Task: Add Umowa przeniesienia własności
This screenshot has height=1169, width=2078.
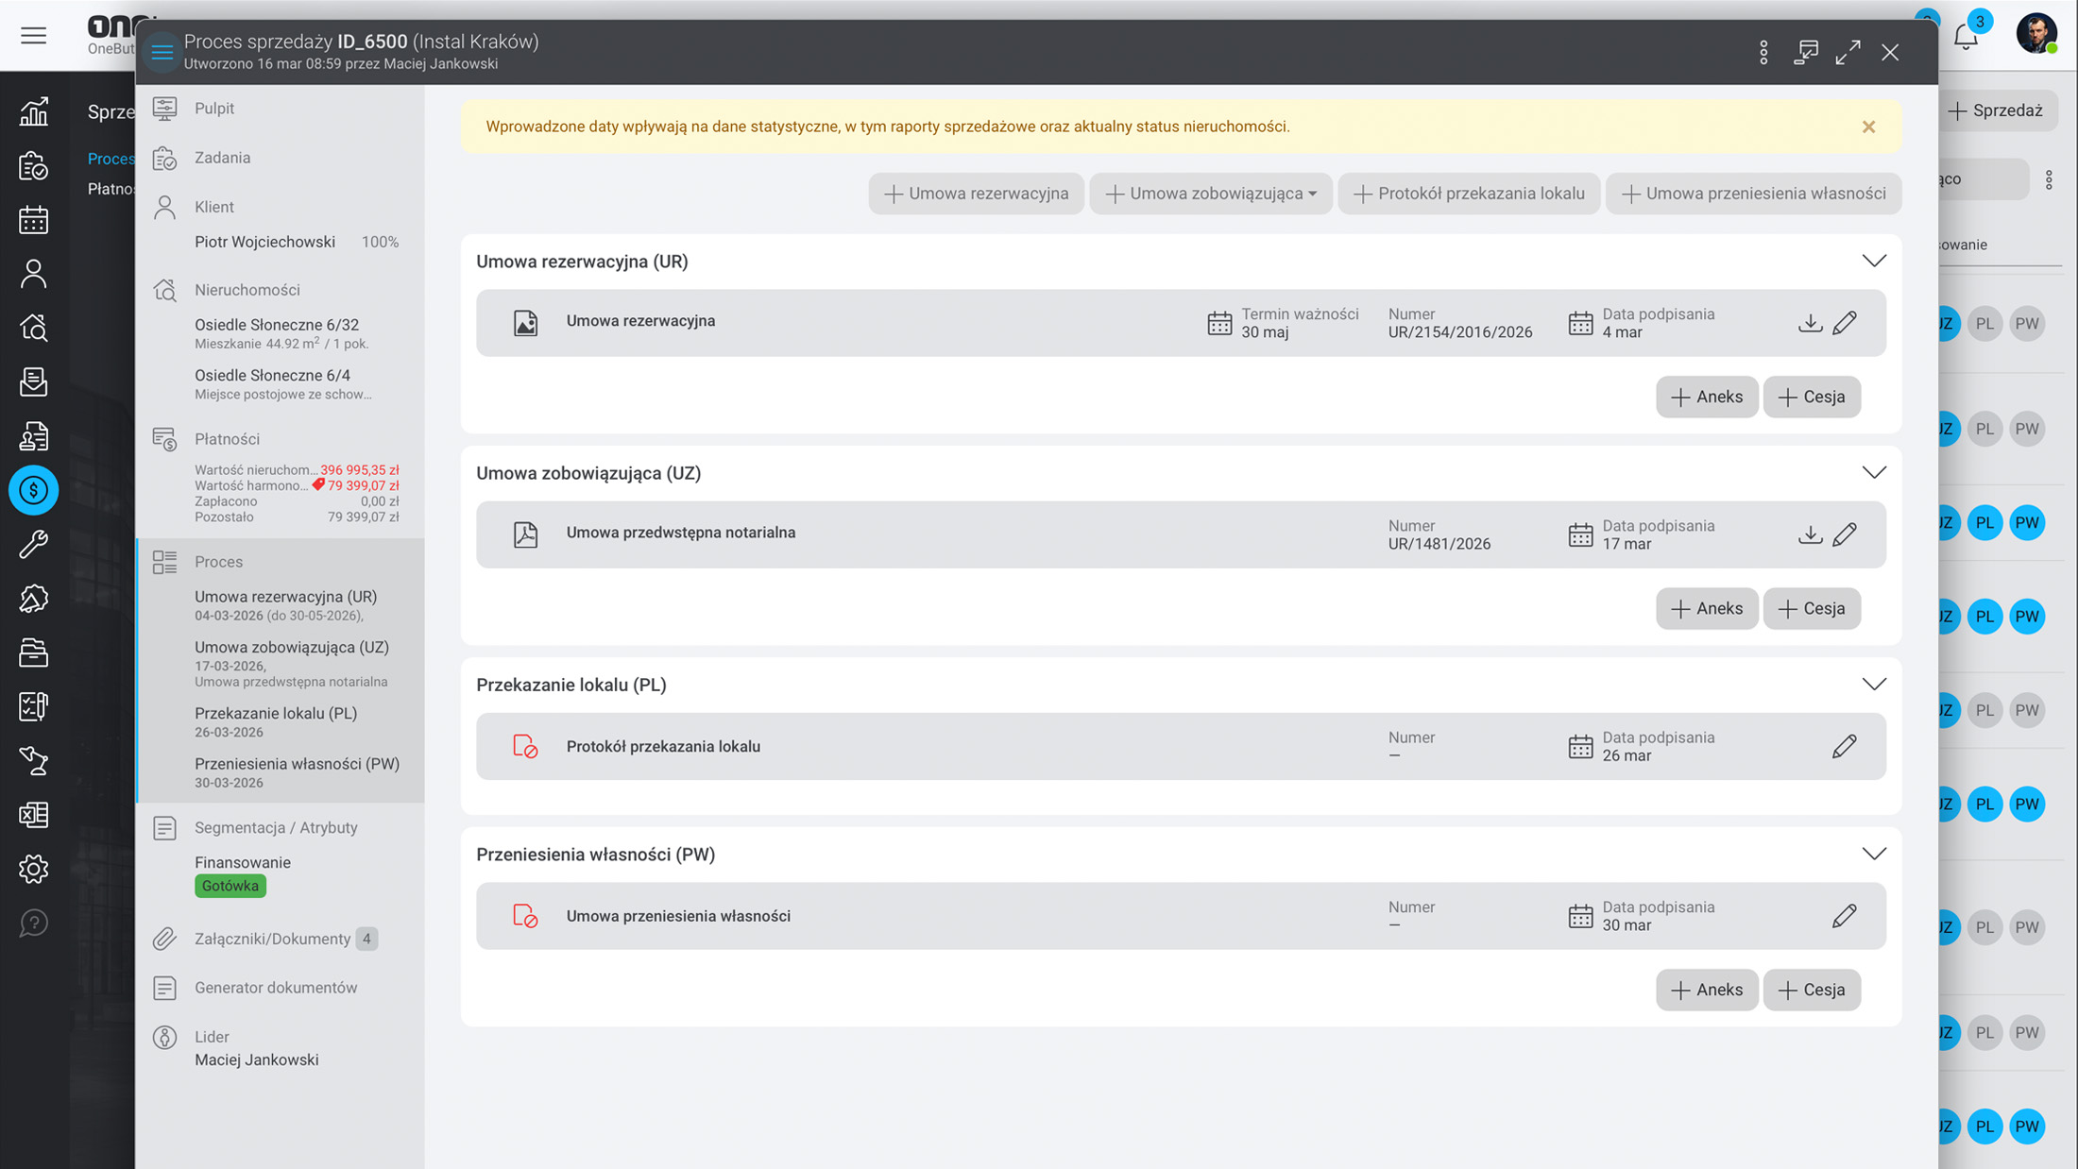Action: 1753,194
